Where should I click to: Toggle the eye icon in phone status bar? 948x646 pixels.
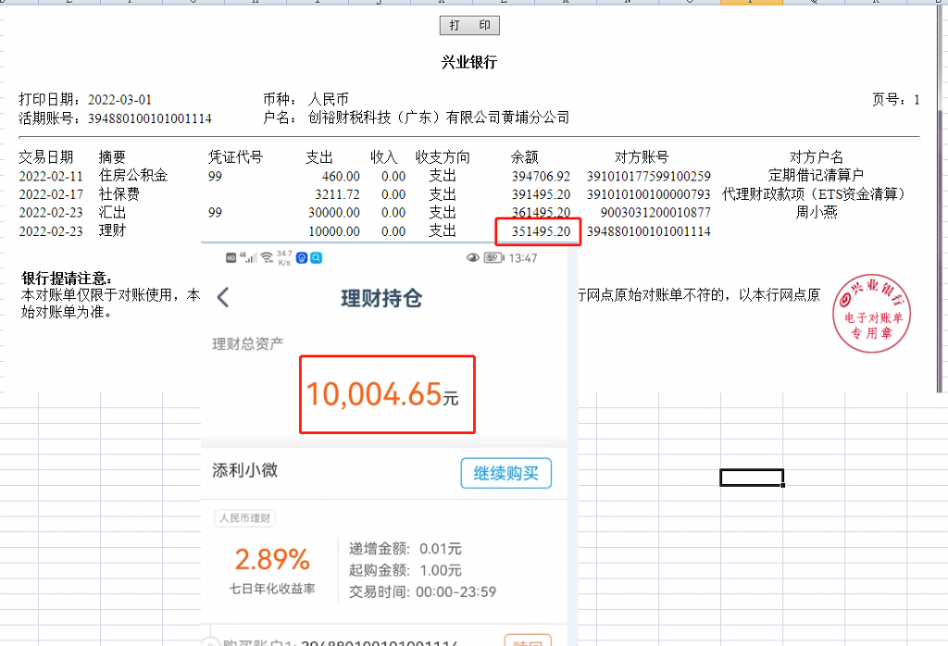coord(473,258)
